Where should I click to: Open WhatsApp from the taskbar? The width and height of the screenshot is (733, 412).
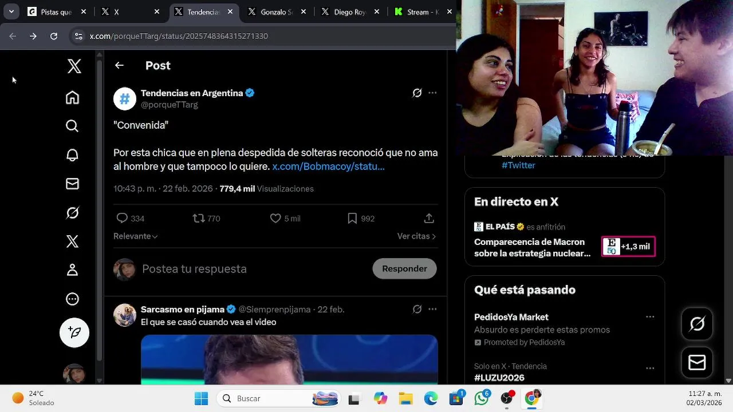coord(482,398)
